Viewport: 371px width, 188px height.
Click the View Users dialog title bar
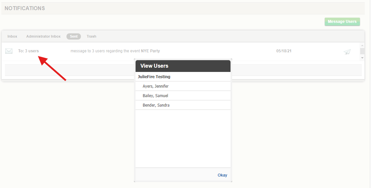click(183, 66)
